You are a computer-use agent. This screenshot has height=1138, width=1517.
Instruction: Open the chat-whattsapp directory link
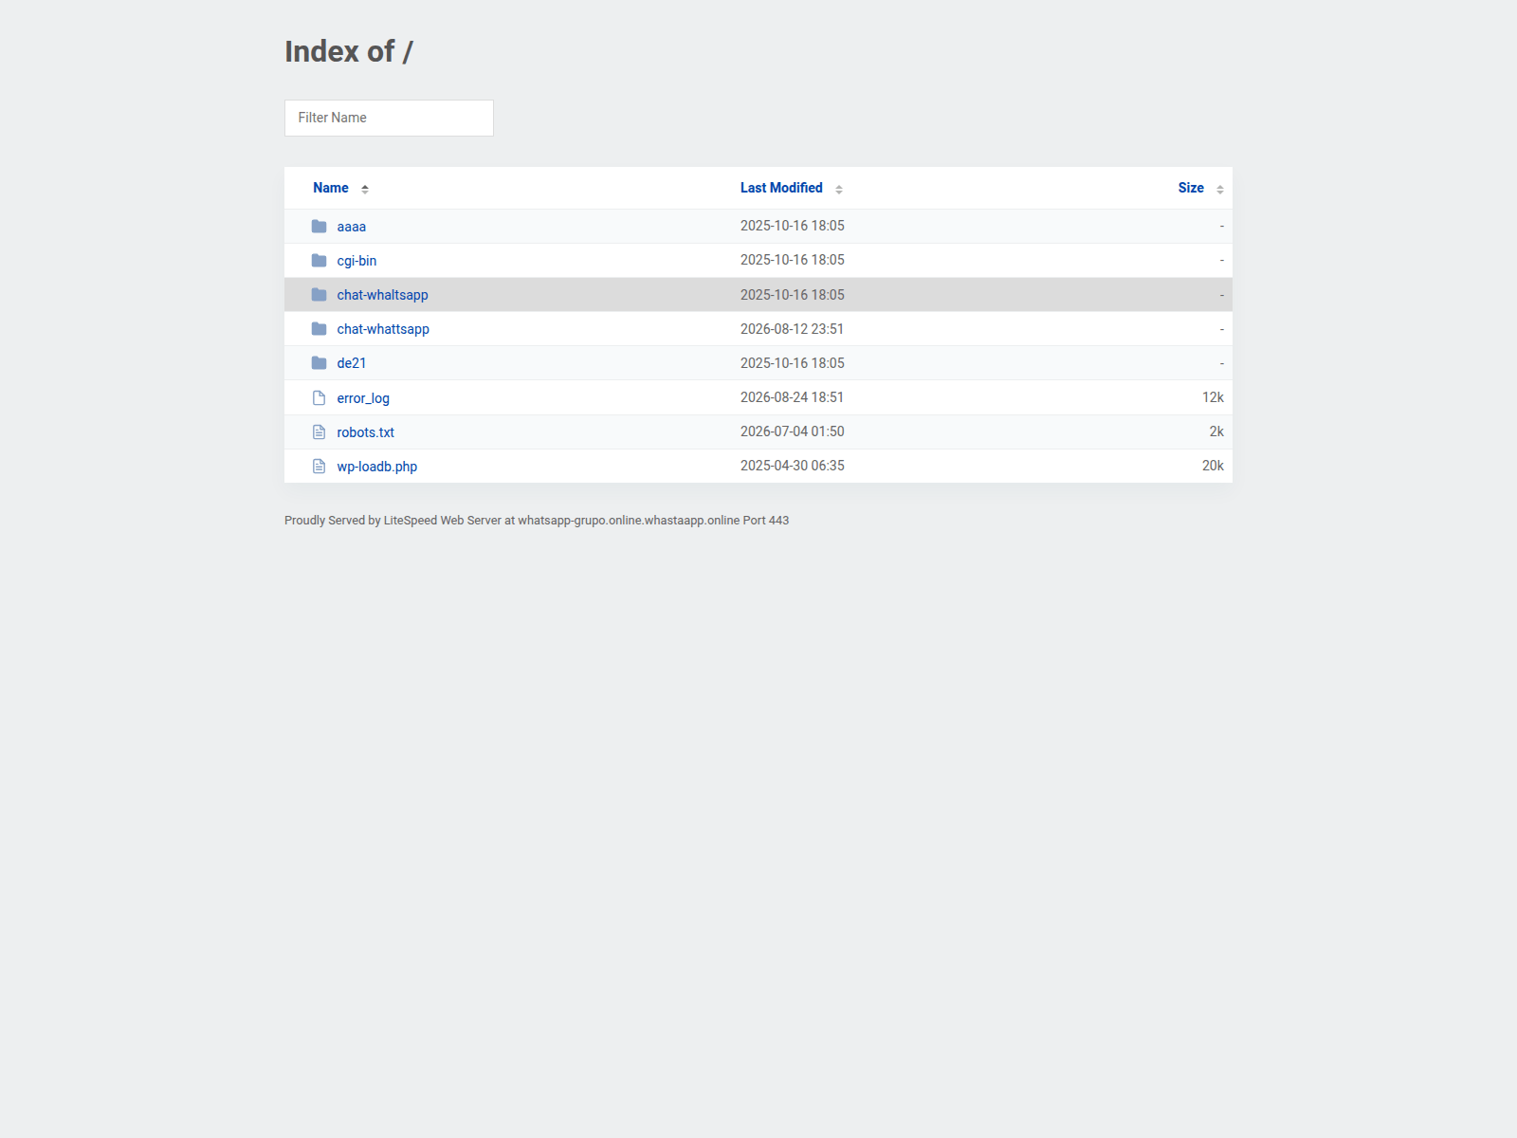(383, 329)
